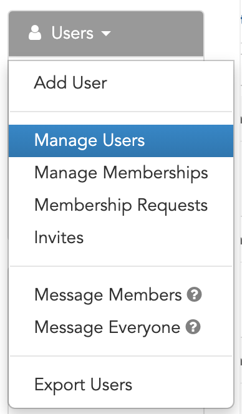Click the word Members in Message Members
242x414 pixels.
click(145, 295)
